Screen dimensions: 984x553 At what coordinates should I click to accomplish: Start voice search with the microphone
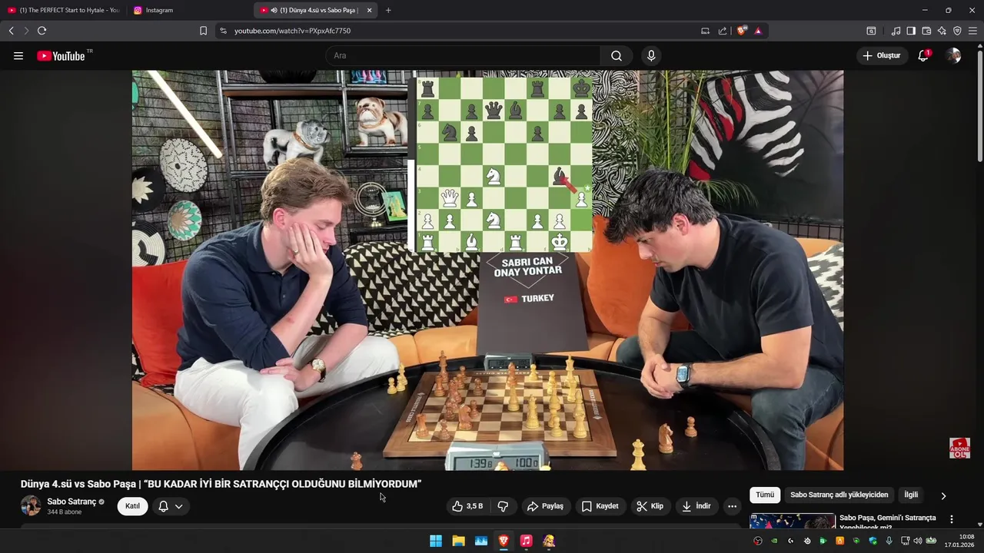coord(651,56)
